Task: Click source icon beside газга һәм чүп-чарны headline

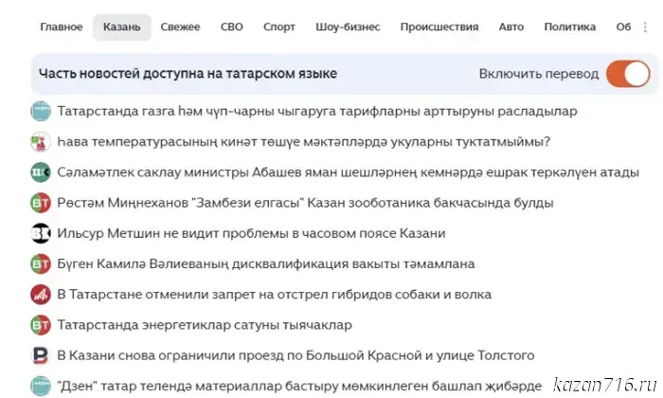Action: (x=41, y=111)
